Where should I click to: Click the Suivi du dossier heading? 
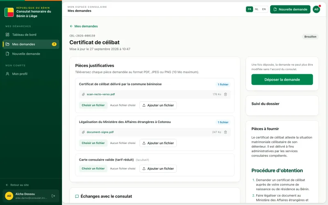point(265,104)
